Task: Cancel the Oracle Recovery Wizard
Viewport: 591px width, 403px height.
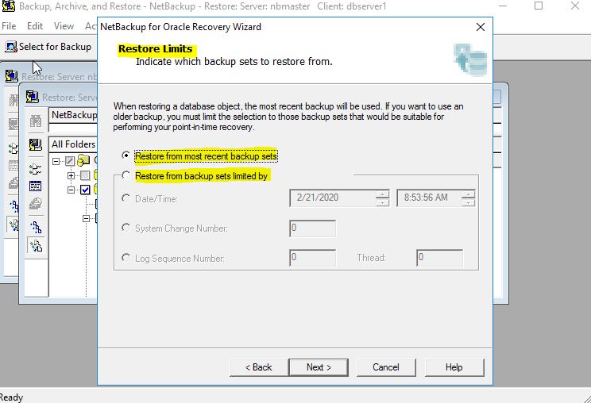Action: pos(386,367)
